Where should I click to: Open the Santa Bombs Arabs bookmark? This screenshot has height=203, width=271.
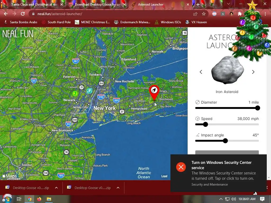[x=21, y=22]
